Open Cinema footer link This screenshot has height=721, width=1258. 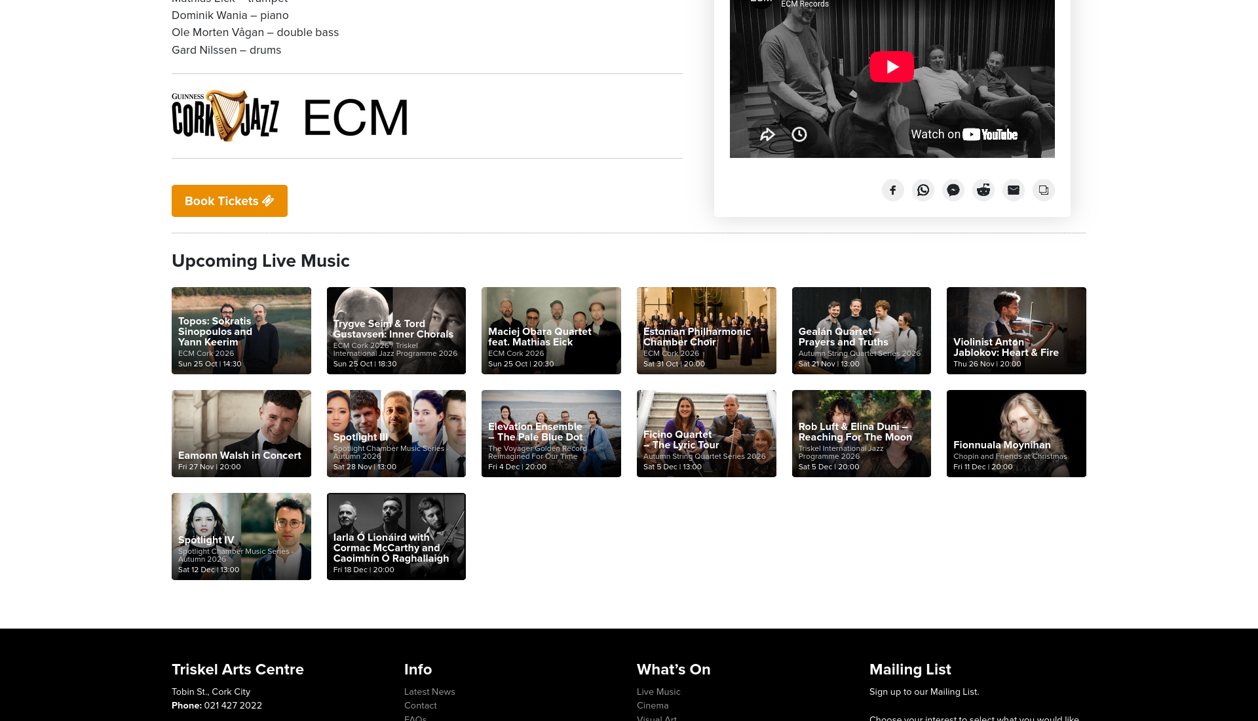pyautogui.click(x=653, y=705)
